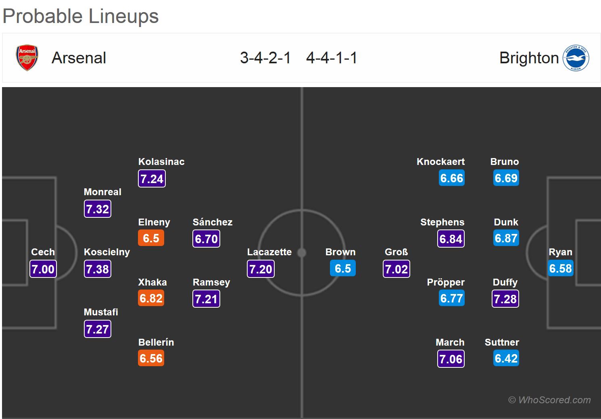
Task: Select Ramsey's 7.21 rating badge
Action: pos(206,299)
